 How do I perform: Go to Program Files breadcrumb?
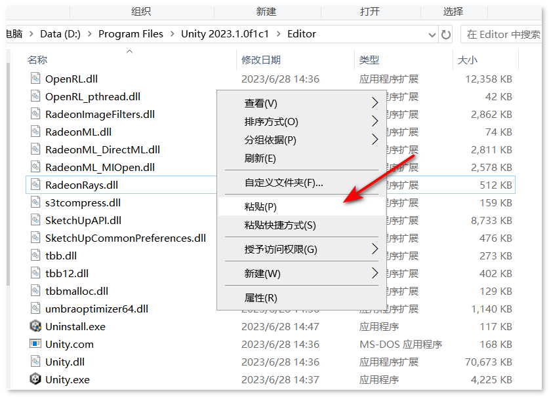coord(131,34)
